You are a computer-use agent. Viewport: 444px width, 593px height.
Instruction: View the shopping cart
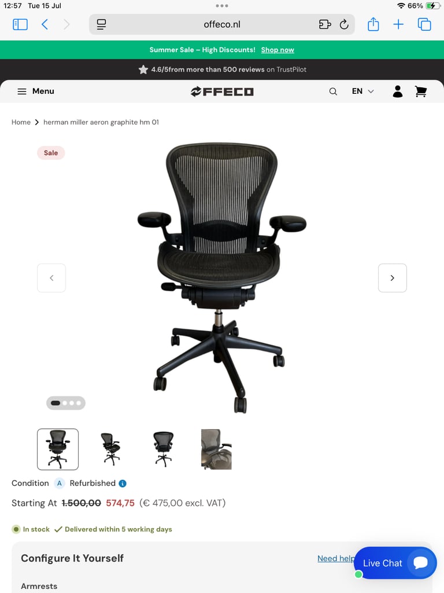click(421, 91)
